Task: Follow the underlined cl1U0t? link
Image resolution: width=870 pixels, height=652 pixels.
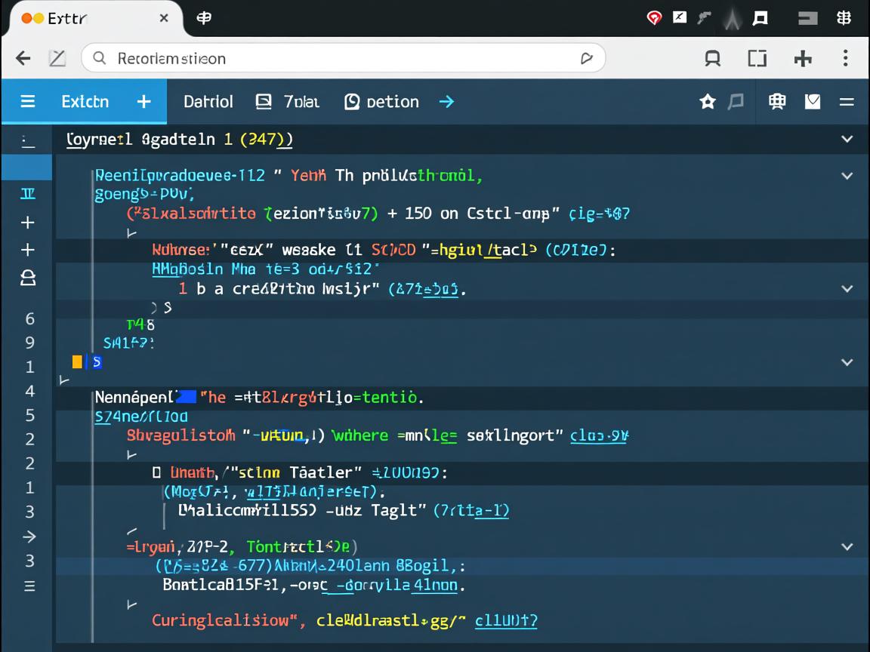Action: [506, 621]
